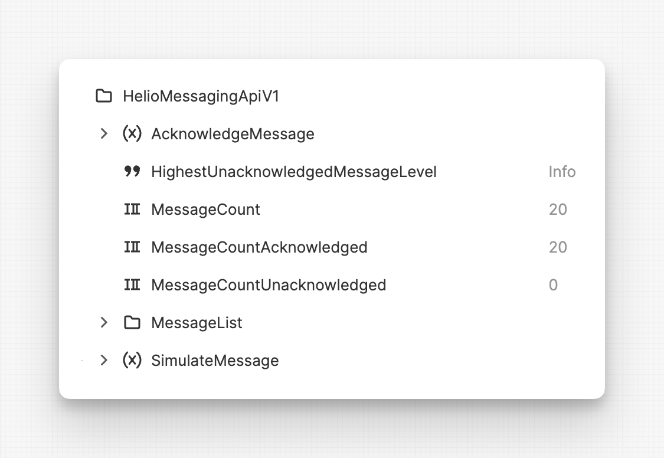Click the HighestUnacknowledgedMessageLevel string quote icon

[132, 172]
